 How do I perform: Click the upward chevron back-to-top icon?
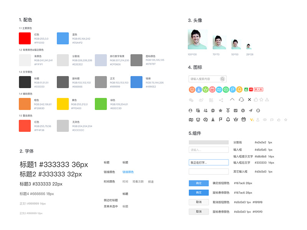pos(232,99)
